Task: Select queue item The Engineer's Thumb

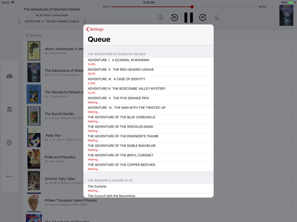Action: tap(148, 138)
